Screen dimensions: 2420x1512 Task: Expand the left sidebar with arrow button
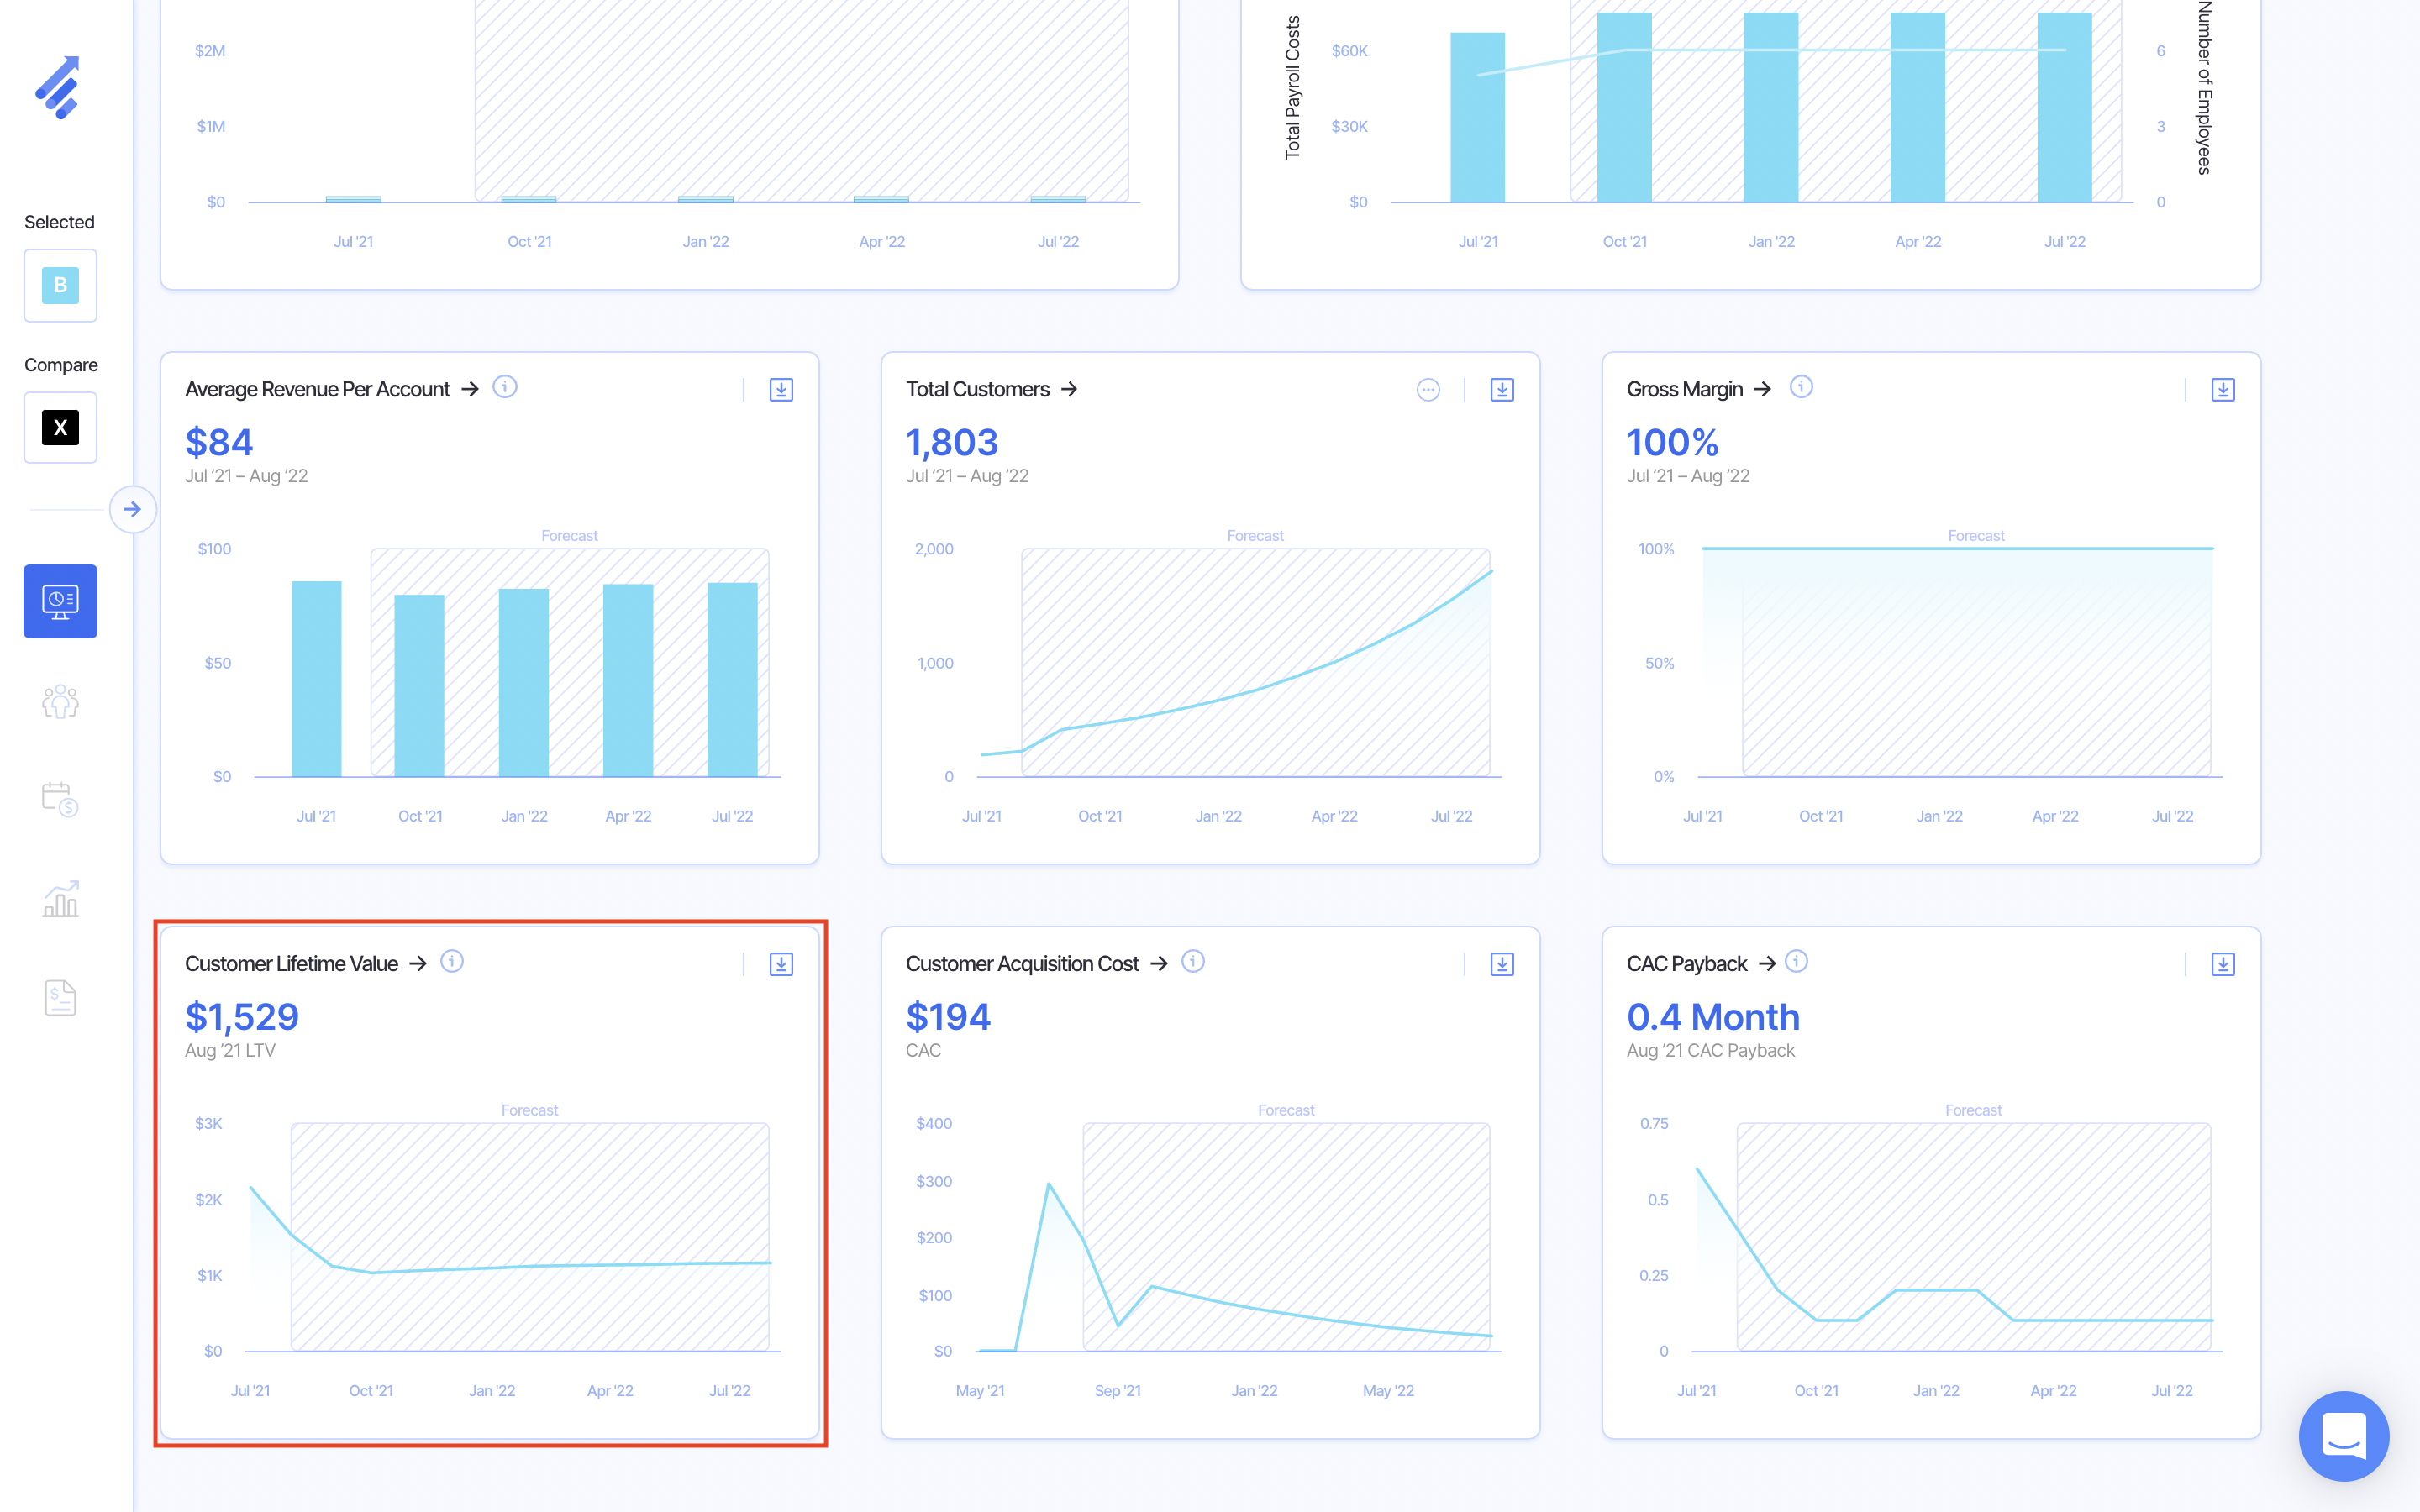[x=133, y=509]
